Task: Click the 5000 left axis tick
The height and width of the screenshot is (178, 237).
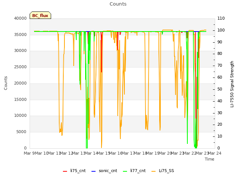Action: pos(21,132)
